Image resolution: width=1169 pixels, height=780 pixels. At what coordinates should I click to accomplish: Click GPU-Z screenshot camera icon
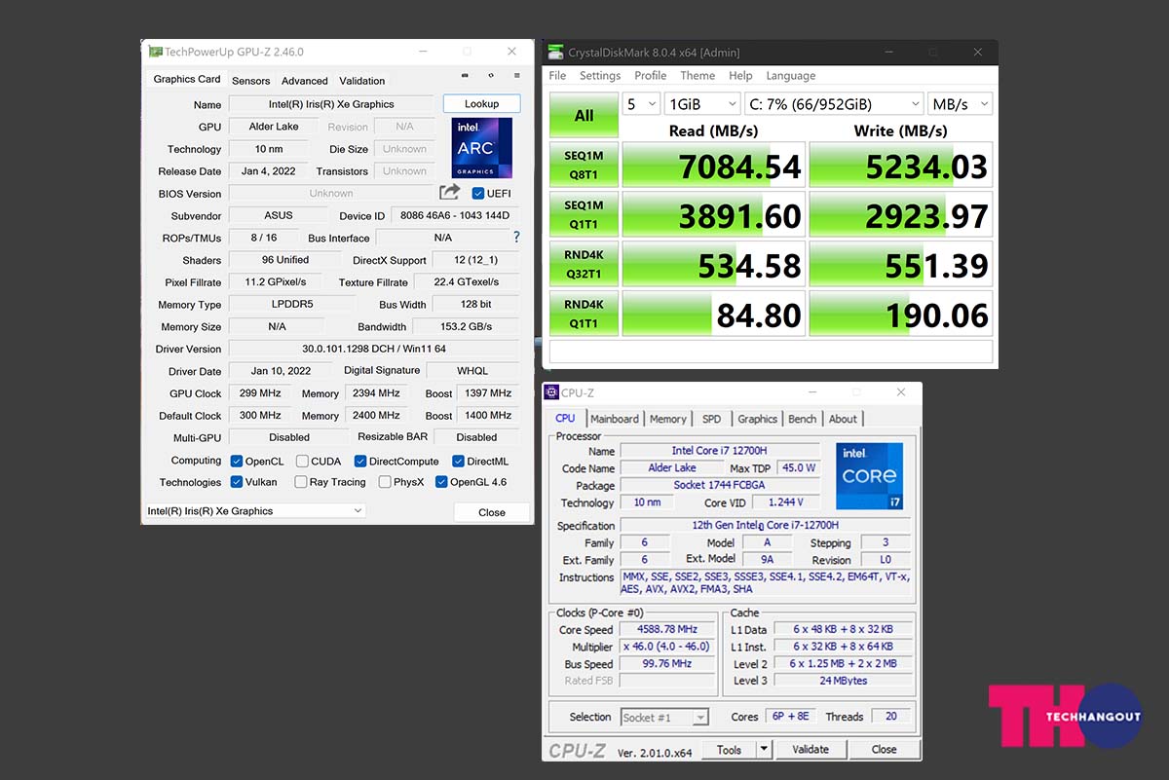point(465,75)
